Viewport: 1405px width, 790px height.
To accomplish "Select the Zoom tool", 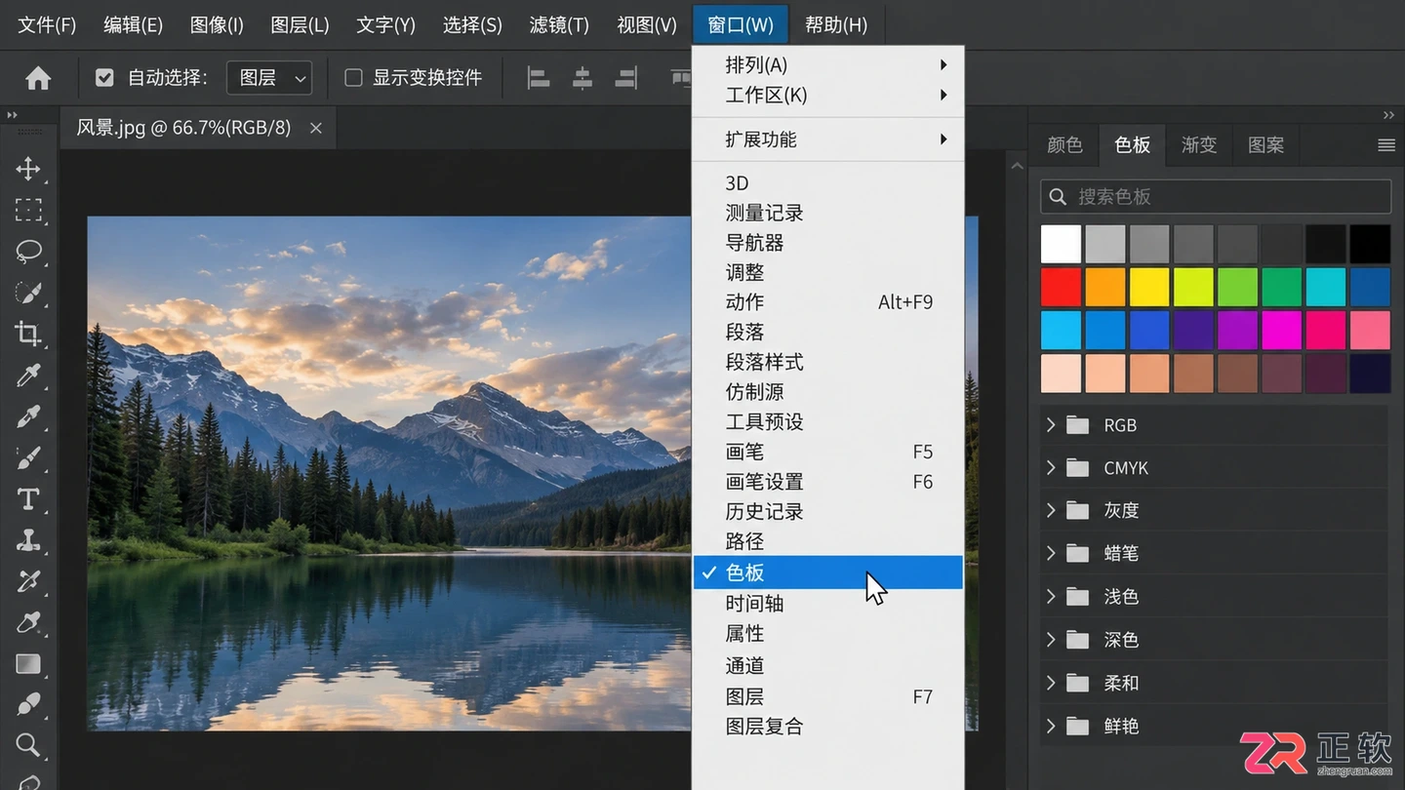I will pyautogui.click(x=28, y=745).
